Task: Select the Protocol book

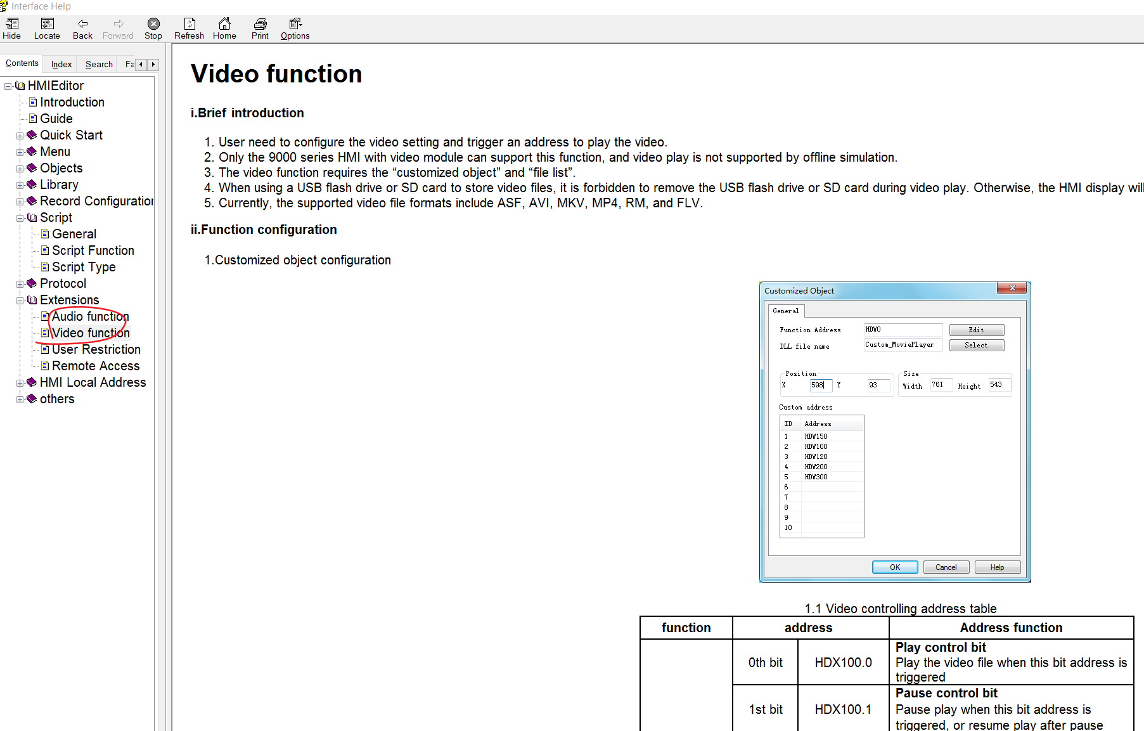Action: click(63, 283)
